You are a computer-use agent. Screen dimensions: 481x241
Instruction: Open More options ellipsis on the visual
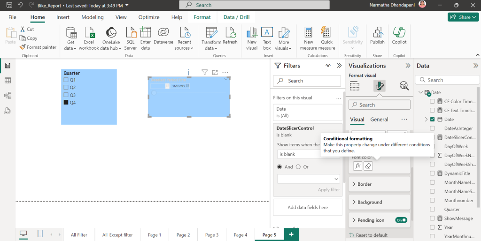pos(225,72)
